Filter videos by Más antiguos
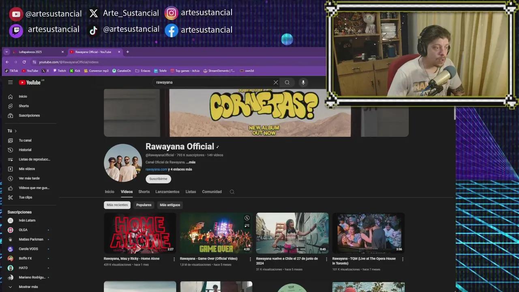This screenshot has height=292, width=519. (170, 205)
